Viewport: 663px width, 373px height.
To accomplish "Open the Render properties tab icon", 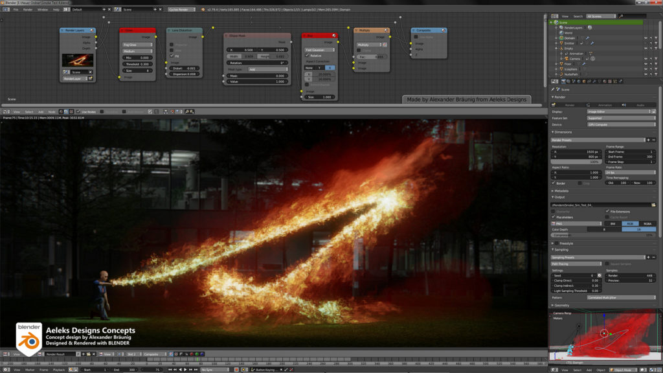I will coord(563,81).
